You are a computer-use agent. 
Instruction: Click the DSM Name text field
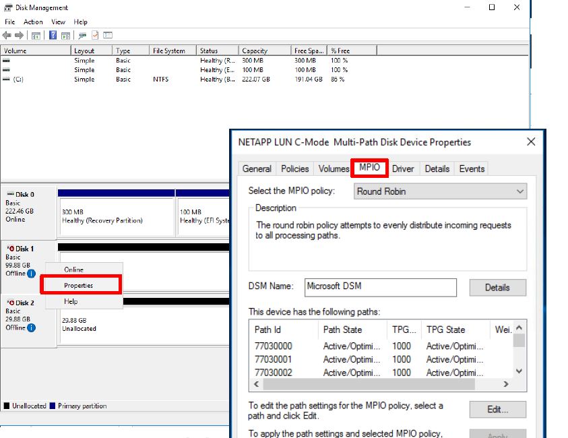pos(380,287)
